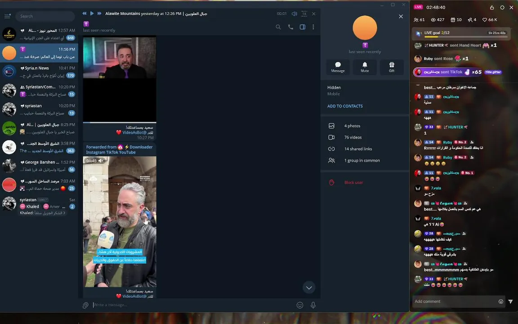Click the LIVE badge in stream window
The width and height of the screenshot is (518, 324).
pyautogui.click(x=418, y=7)
